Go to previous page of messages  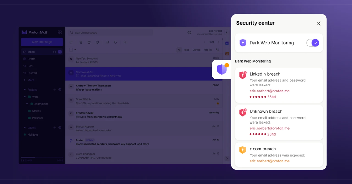point(205,42)
